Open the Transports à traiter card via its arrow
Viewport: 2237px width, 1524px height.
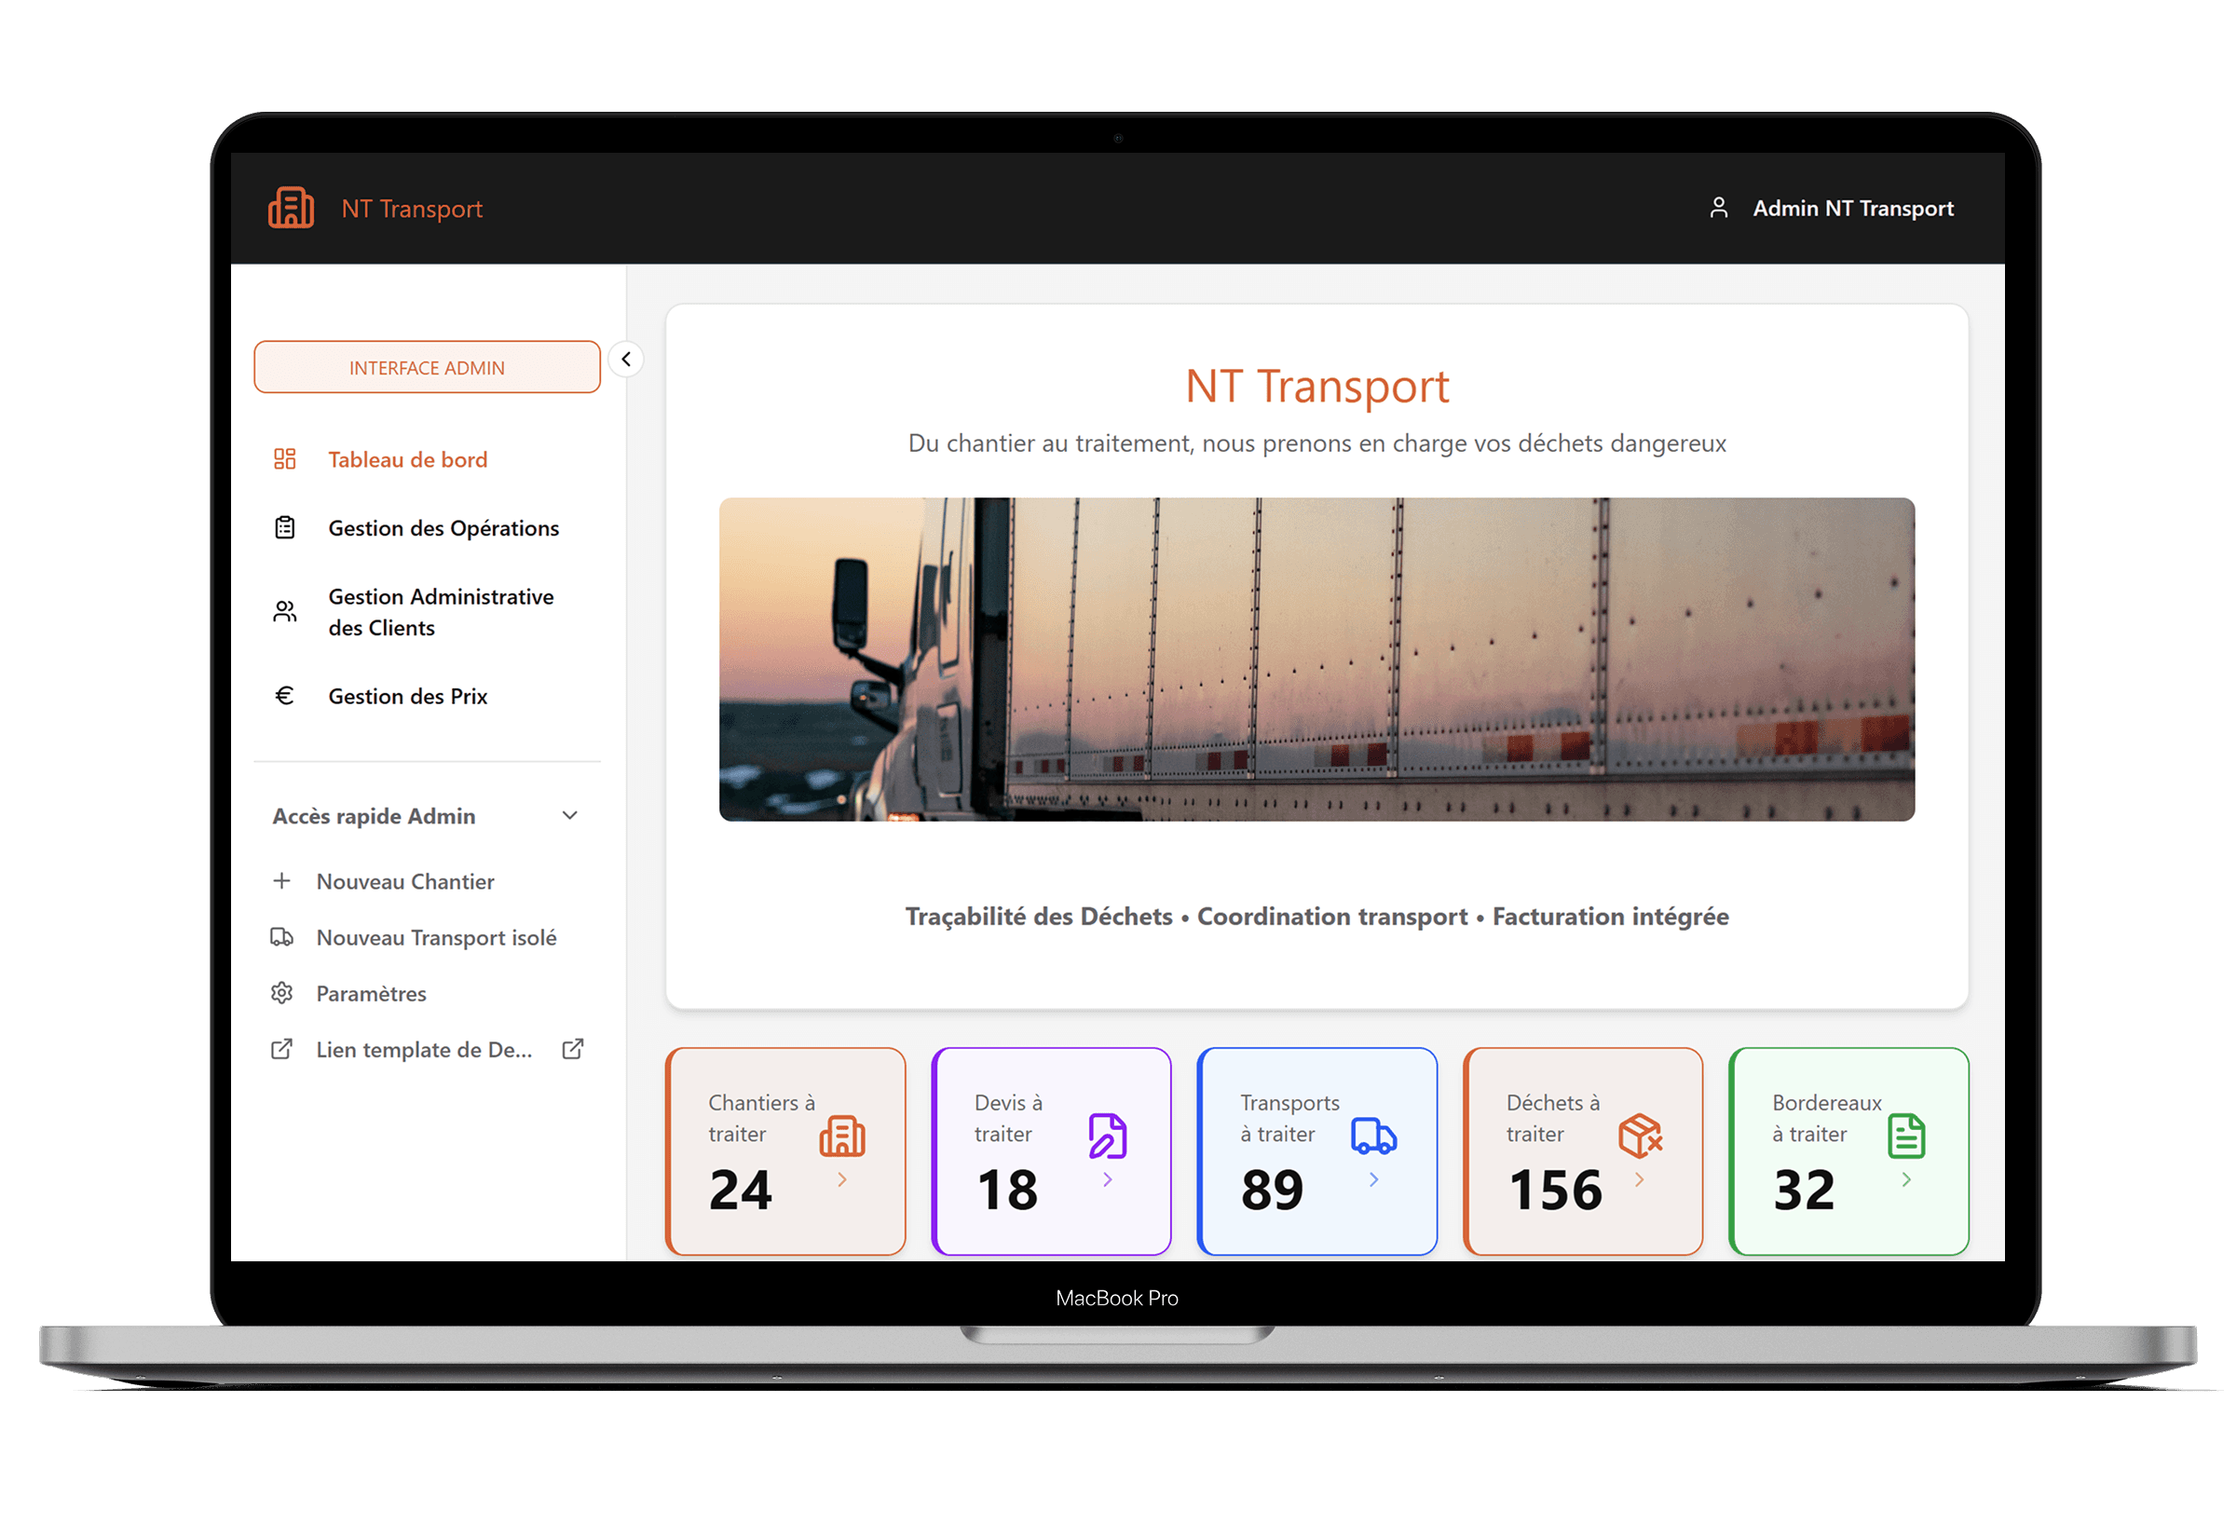coord(1374,1179)
